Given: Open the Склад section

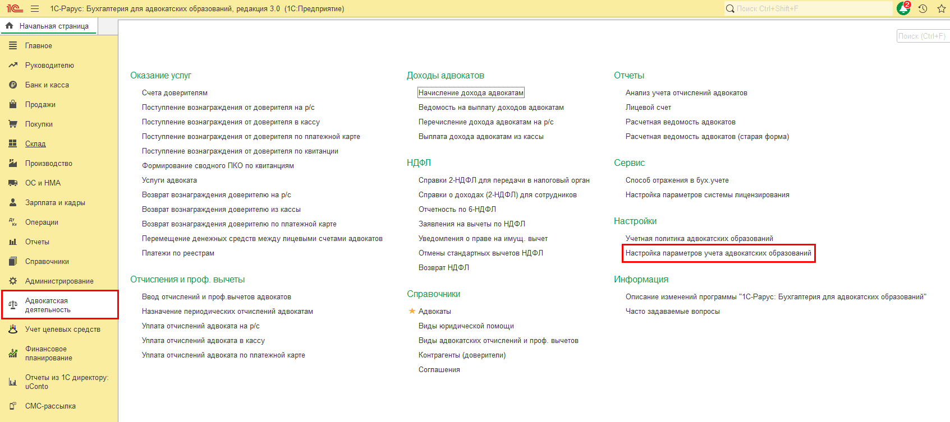Looking at the screenshot, I should (x=35, y=143).
